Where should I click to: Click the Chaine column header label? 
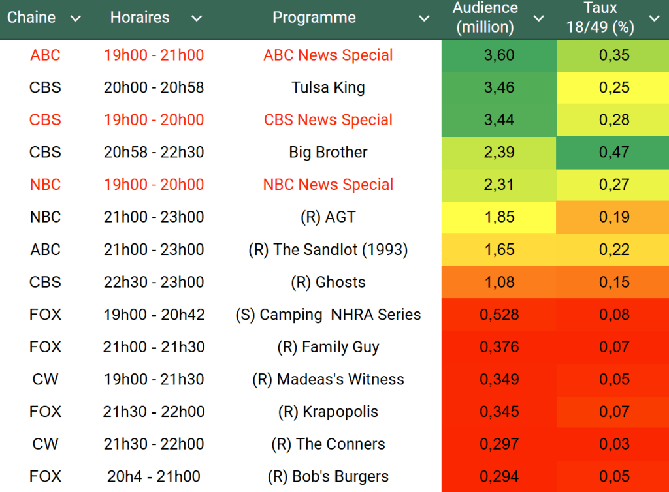tap(31, 18)
